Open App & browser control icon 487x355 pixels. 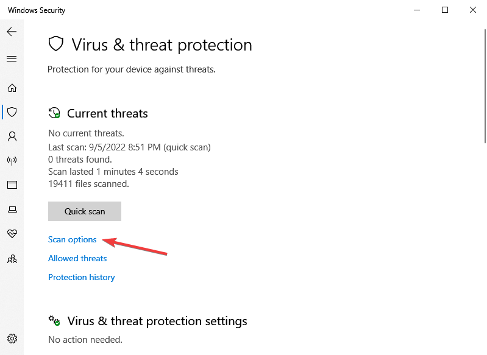click(x=12, y=185)
